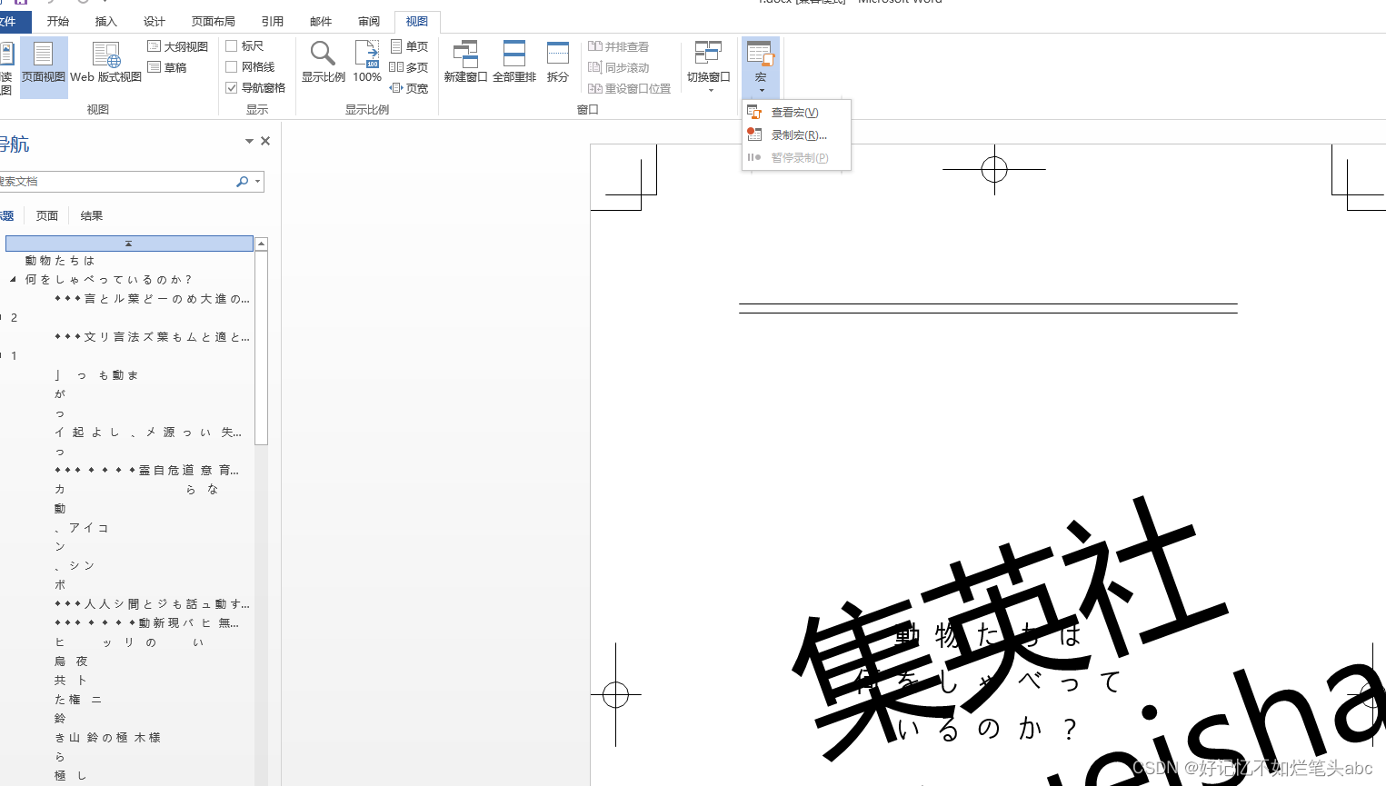Fit document to Page Width (页宽)
The width and height of the screenshot is (1386, 786).
click(x=409, y=88)
